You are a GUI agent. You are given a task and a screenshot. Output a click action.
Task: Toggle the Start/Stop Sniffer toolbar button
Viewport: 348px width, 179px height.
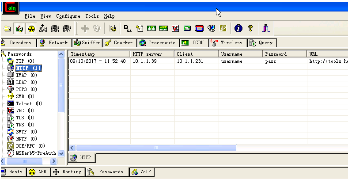19,28
